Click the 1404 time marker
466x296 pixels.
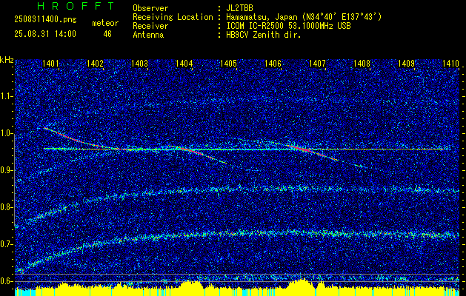click(184, 63)
